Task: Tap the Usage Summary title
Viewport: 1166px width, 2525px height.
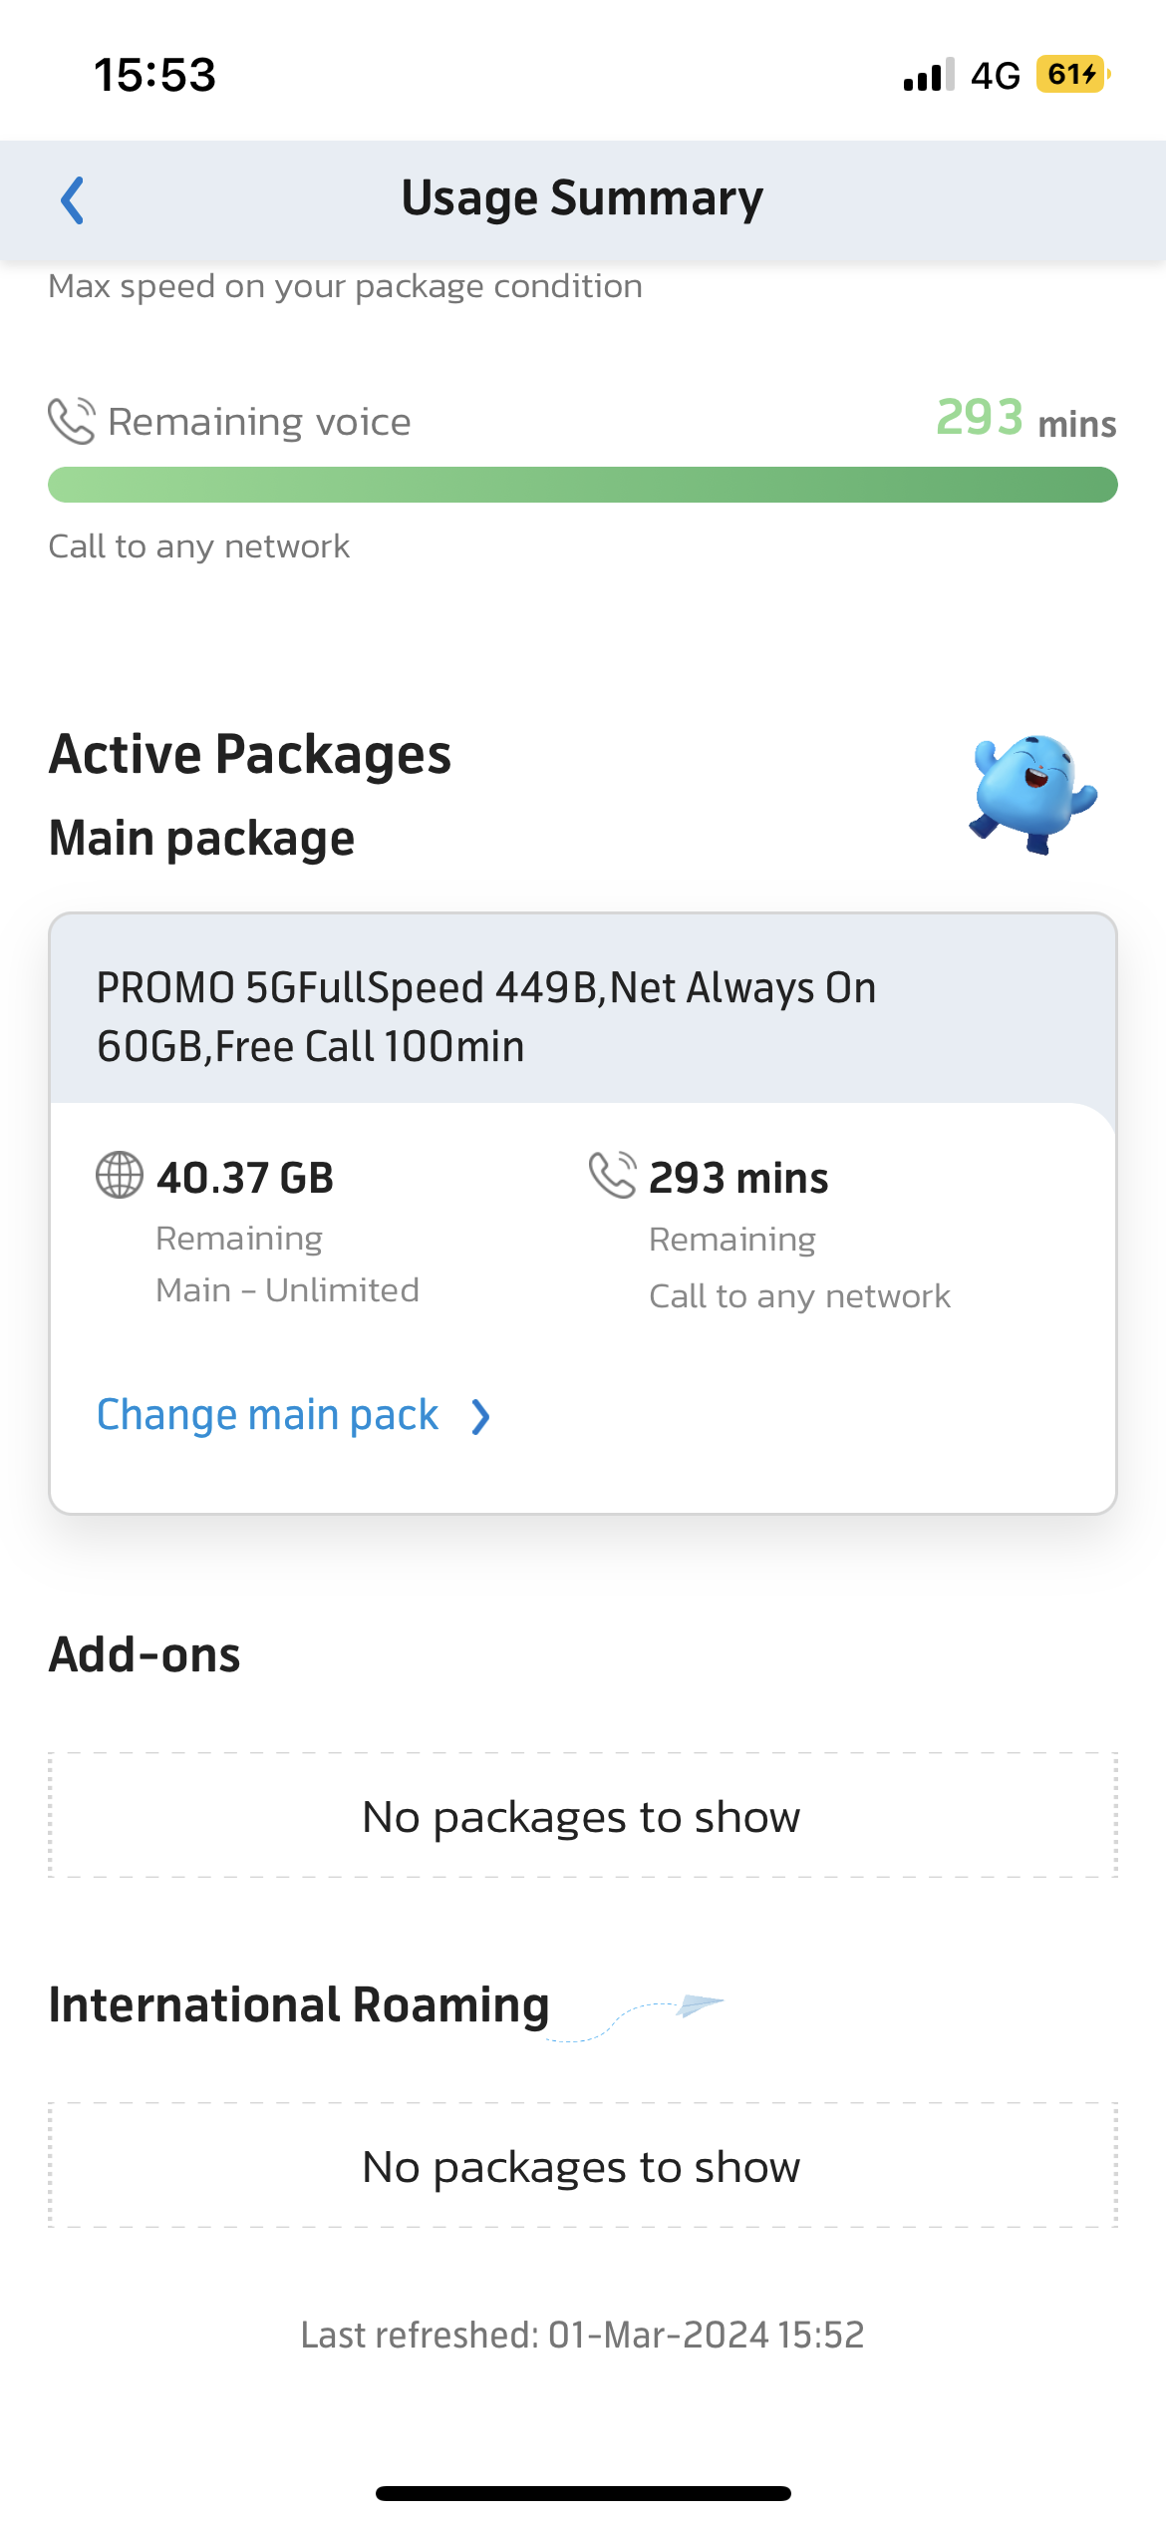Action: [x=582, y=198]
